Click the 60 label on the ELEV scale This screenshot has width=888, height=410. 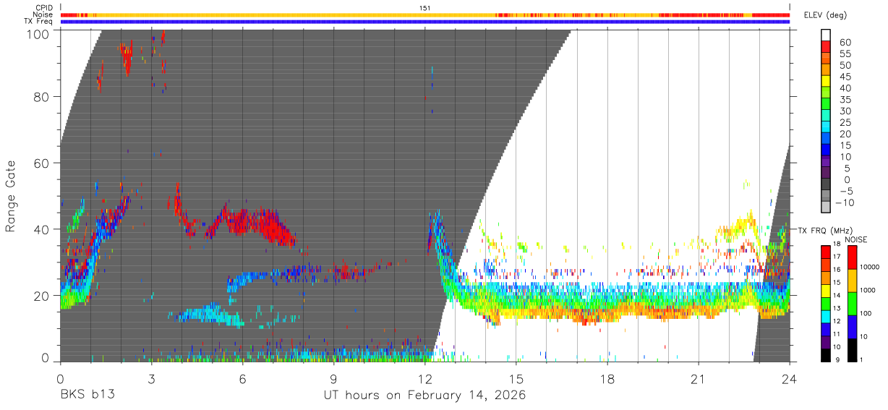pos(844,41)
